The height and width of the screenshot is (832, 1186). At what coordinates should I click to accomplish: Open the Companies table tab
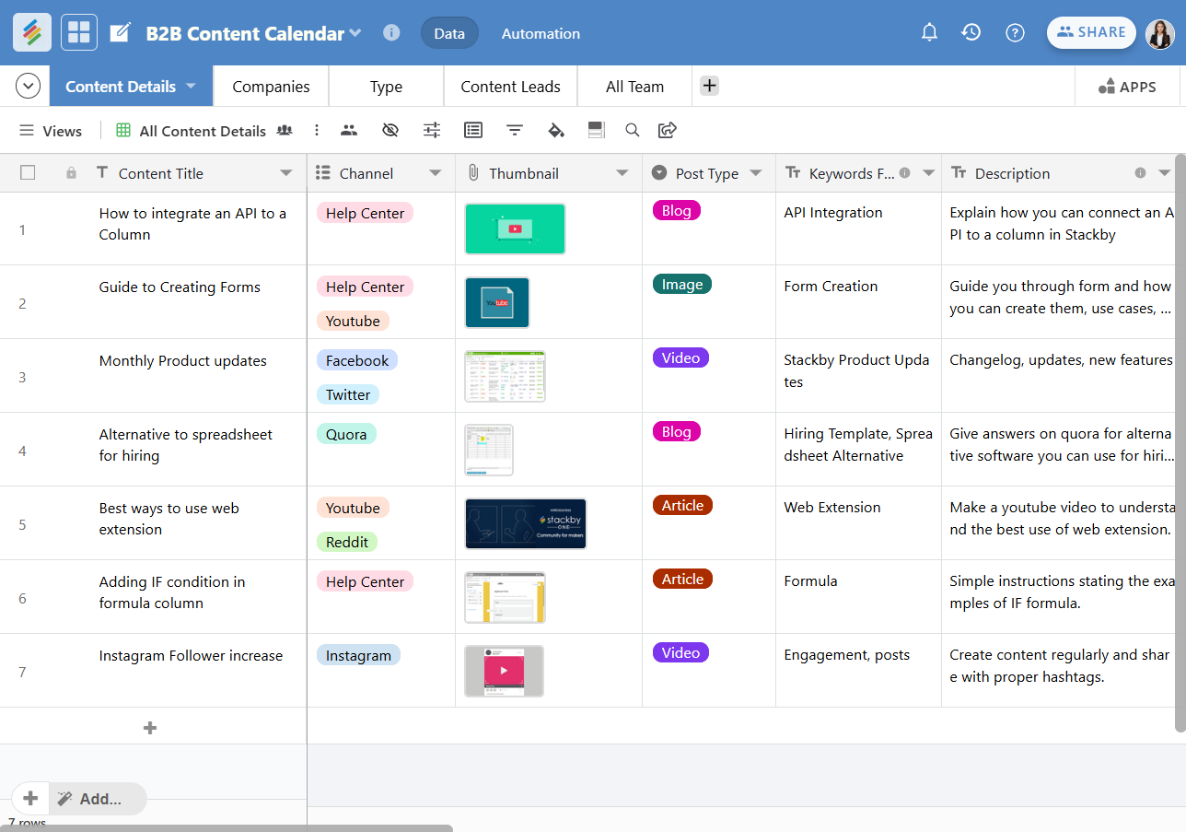[x=271, y=87]
